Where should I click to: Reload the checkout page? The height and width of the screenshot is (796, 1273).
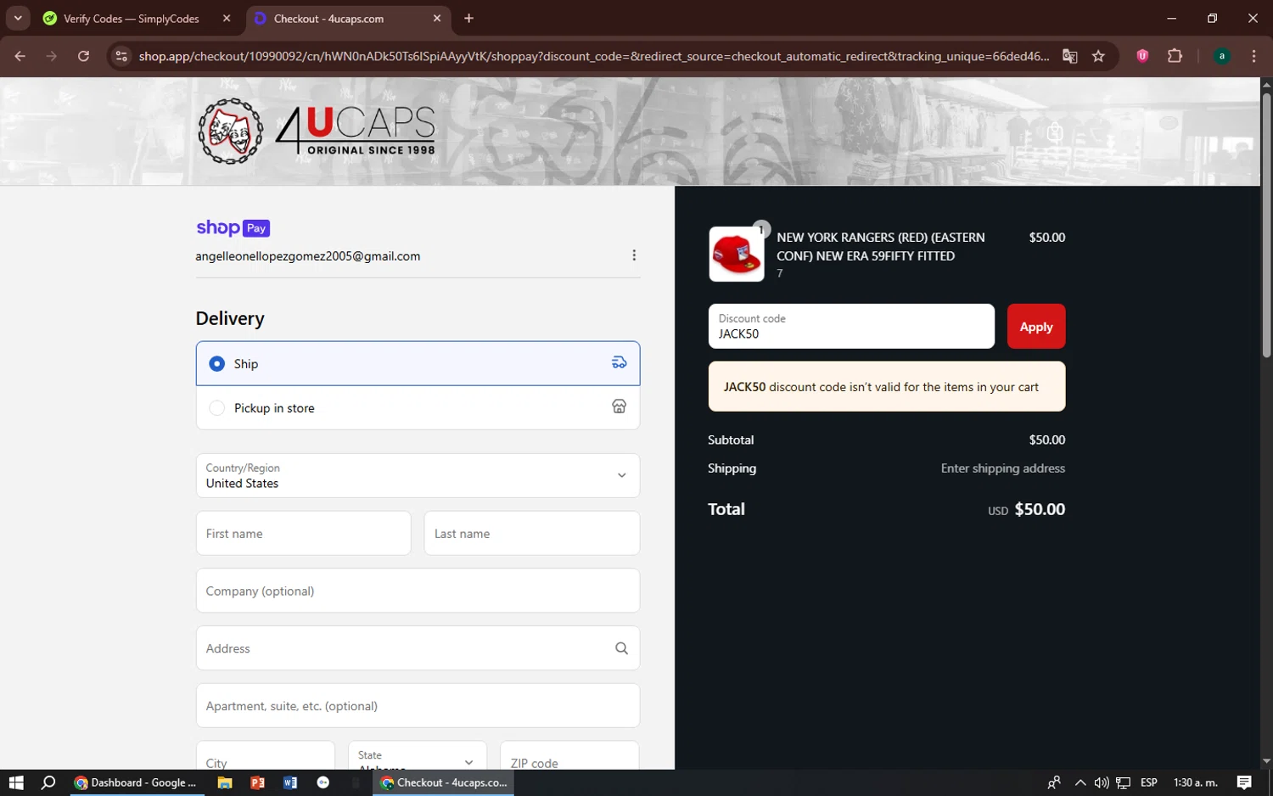(83, 56)
